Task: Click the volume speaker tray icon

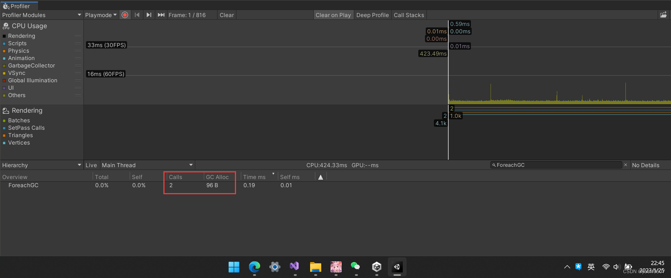Action: [617, 267]
